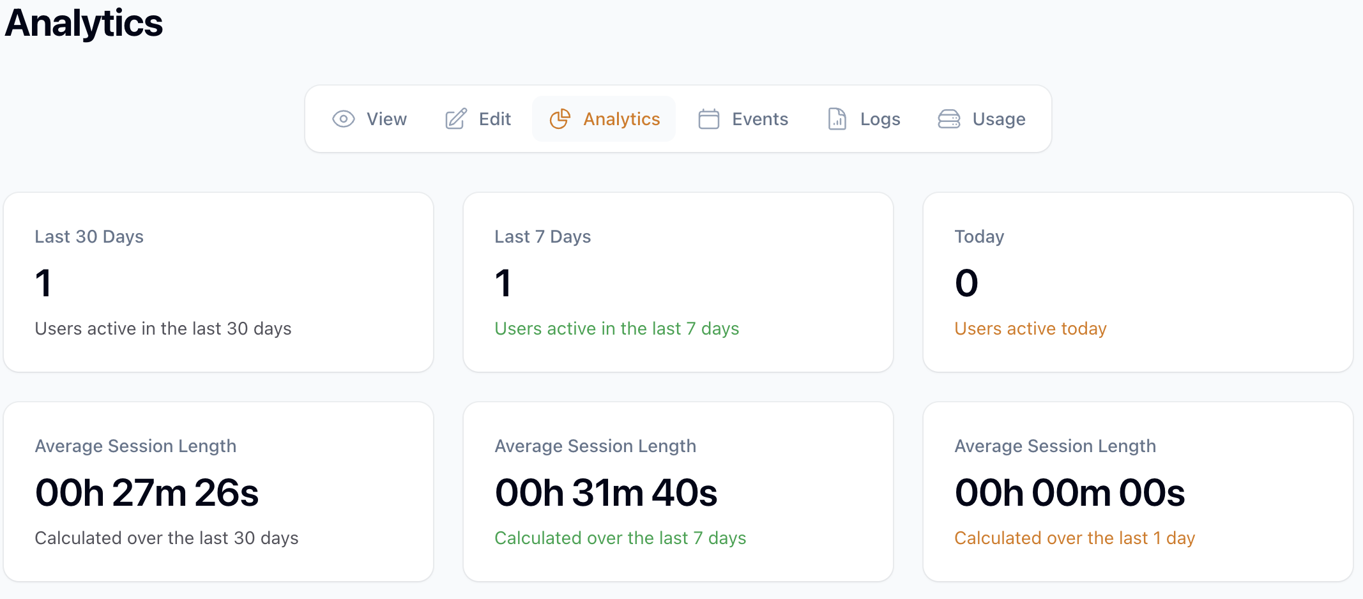Screen dimensions: 1363x599
Task: Open the Edit tab
Action: 494,119
